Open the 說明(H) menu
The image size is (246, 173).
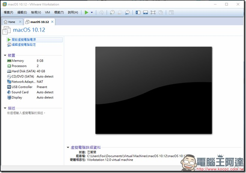[x=73, y=12]
